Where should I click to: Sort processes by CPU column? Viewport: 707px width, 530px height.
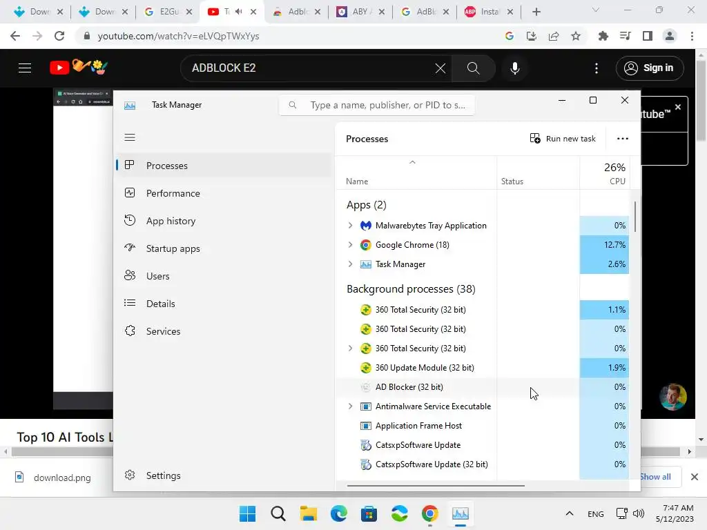coord(604,173)
